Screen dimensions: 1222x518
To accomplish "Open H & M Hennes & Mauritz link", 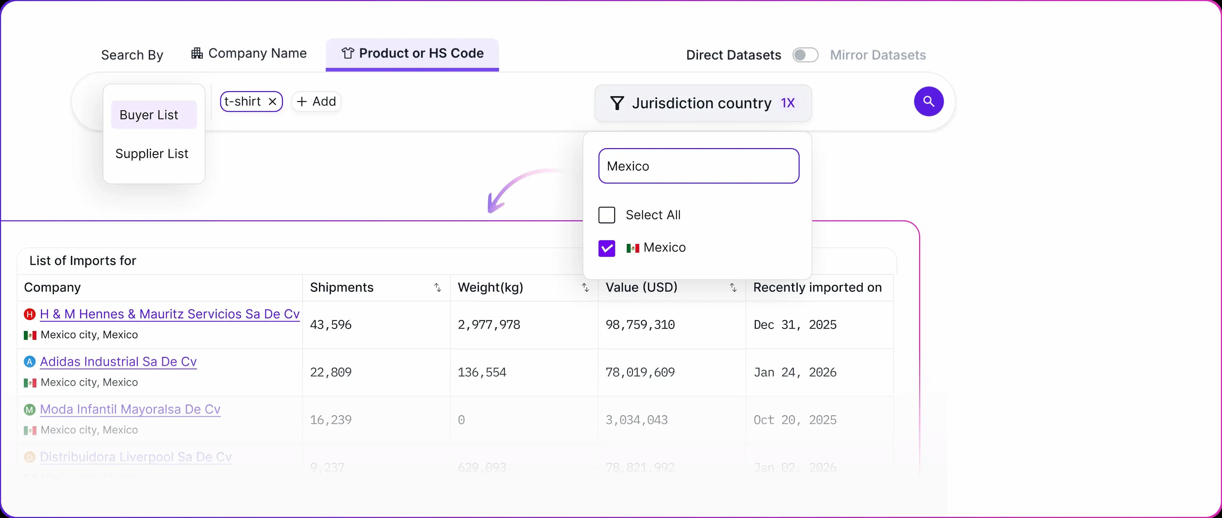I will pyautogui.click(x=170, y=314).
